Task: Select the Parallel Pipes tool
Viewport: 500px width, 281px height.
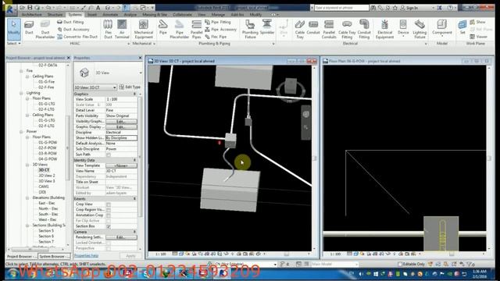Action: 196,29
